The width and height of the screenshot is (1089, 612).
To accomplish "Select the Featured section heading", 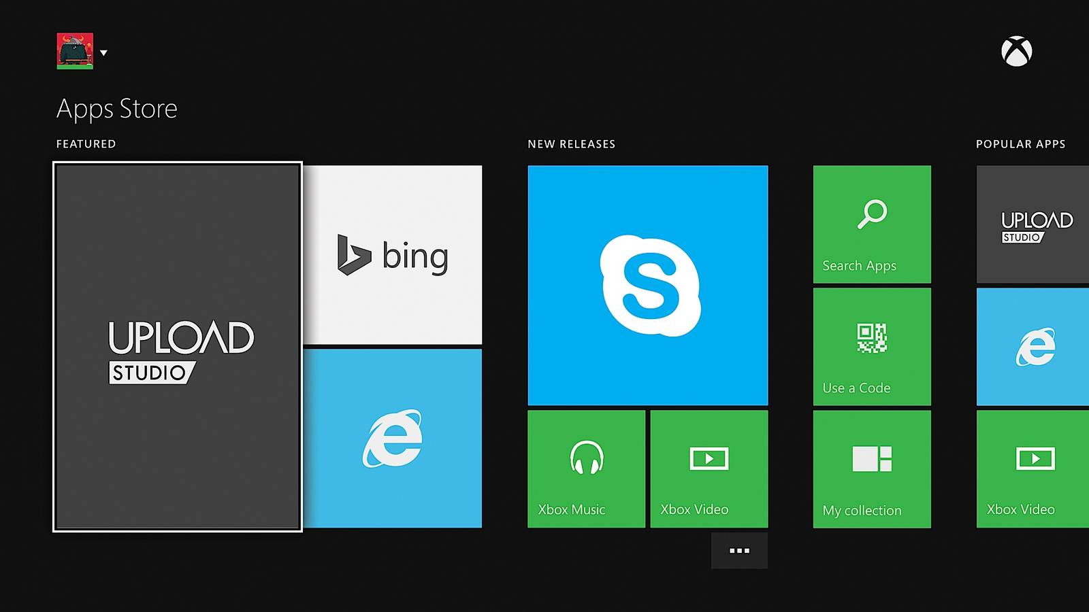I will (85, 143).
